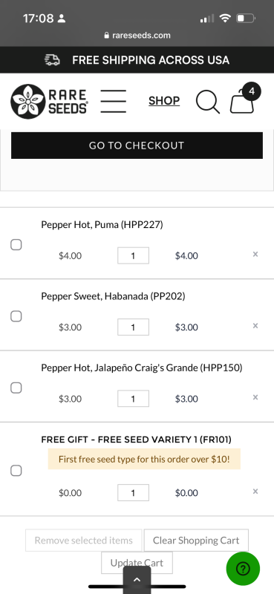Image resolution: width=274 pixels, height=594 pixels.
Task: Select the Pepper Sweet Habanada checkbox
Action: point(16,316)
